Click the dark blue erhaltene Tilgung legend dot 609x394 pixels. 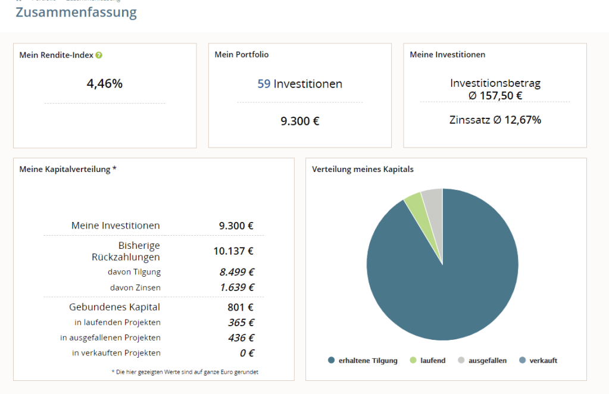[x=331, y=360]
